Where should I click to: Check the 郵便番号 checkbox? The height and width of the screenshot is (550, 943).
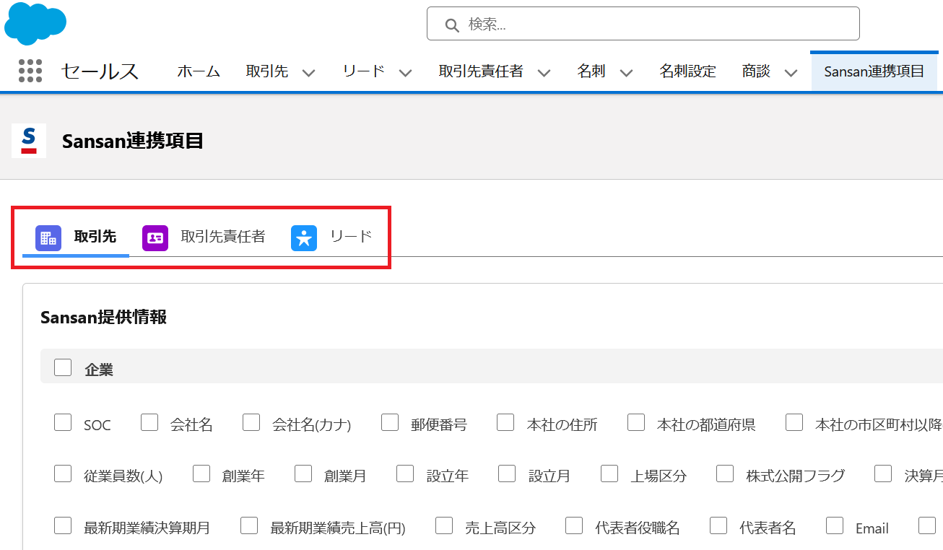click(390, 422)
